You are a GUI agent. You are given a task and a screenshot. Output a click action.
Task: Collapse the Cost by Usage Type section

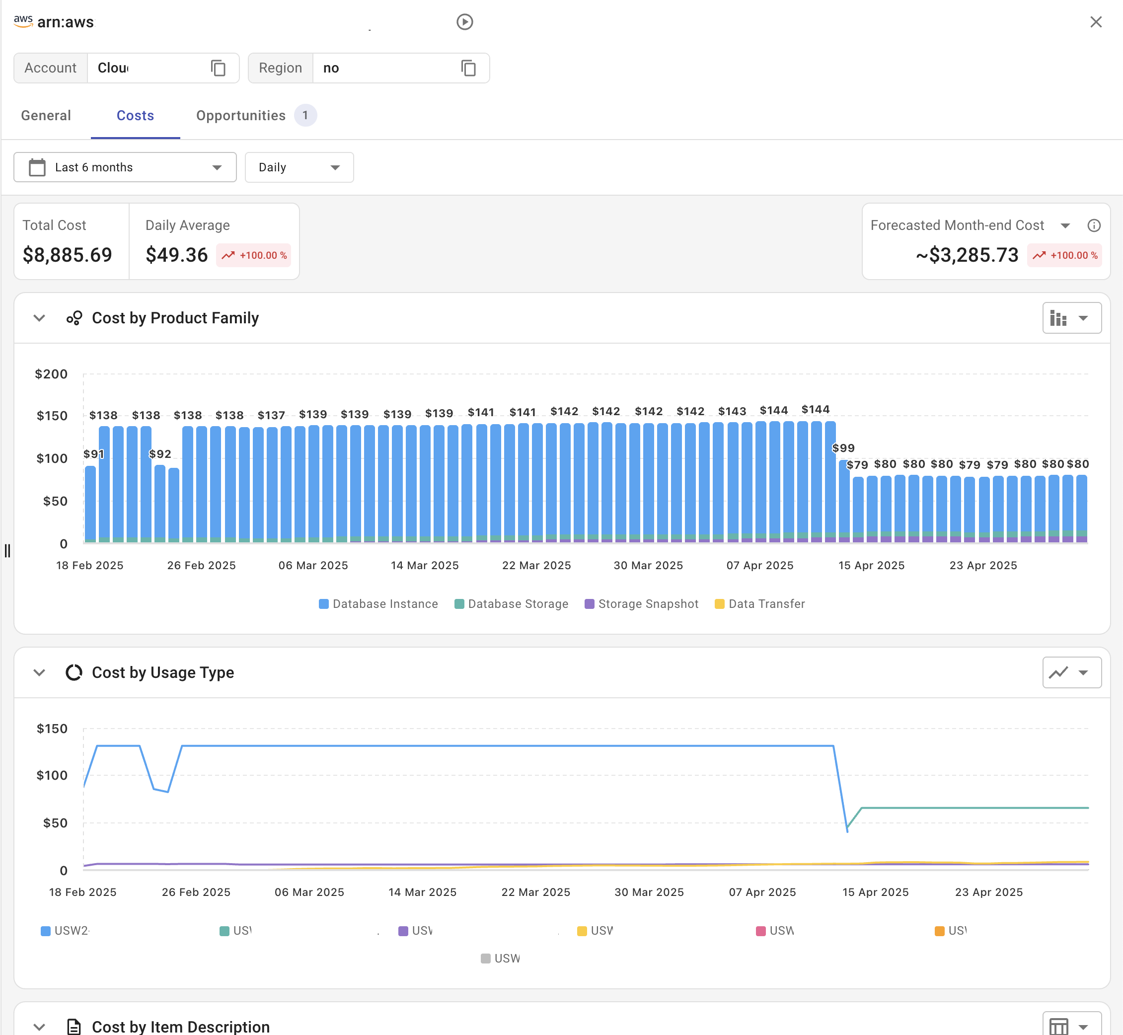[39, 672]
